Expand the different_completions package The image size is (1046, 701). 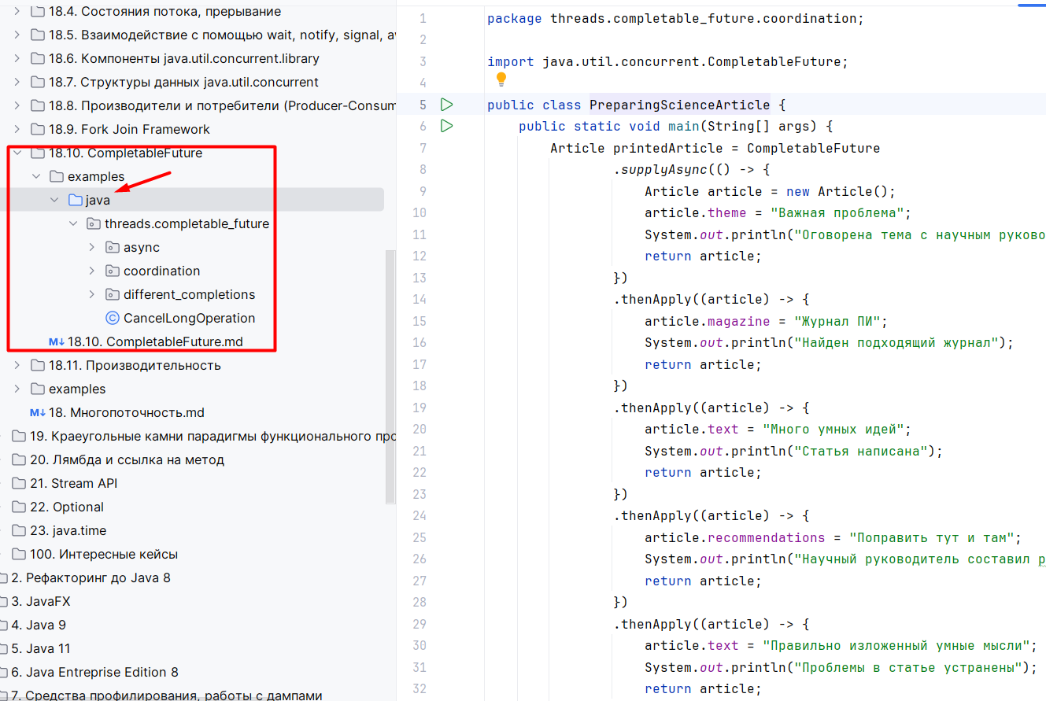(x=92, y=294)
